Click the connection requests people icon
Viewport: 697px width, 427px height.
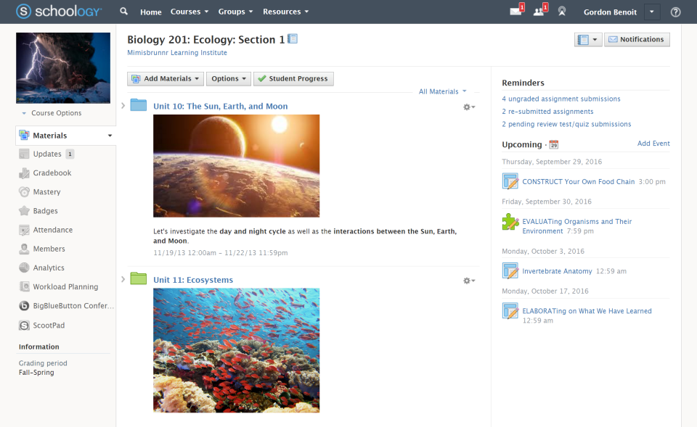(539, 12)
